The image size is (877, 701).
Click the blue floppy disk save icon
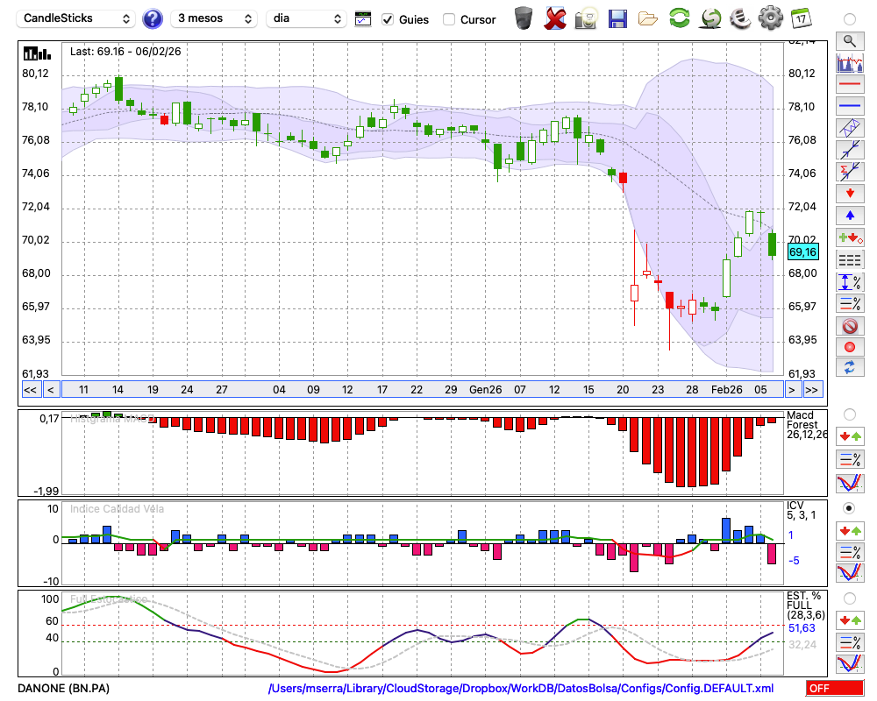pyautogui.click(x=617, y=18)
